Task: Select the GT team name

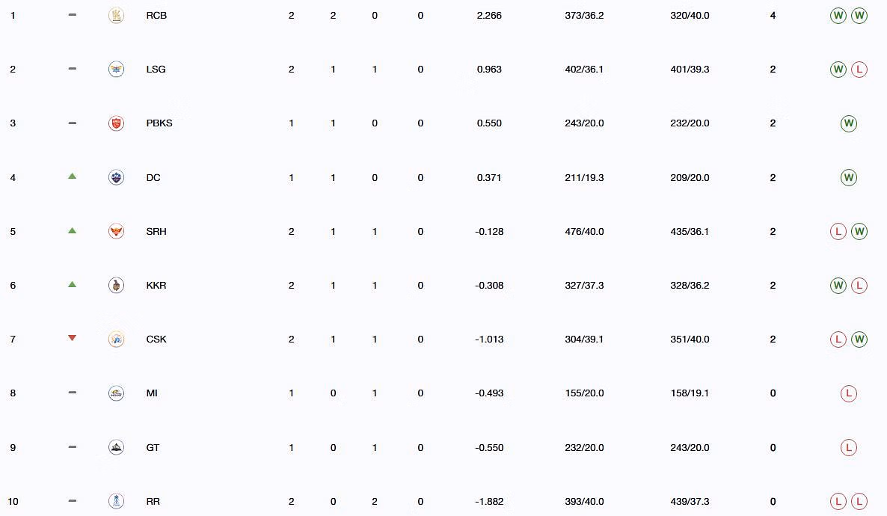Action: (153, 447)
